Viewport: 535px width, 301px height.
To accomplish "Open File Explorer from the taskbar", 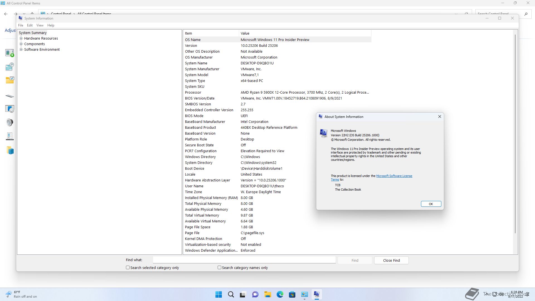I will (268, 294).
